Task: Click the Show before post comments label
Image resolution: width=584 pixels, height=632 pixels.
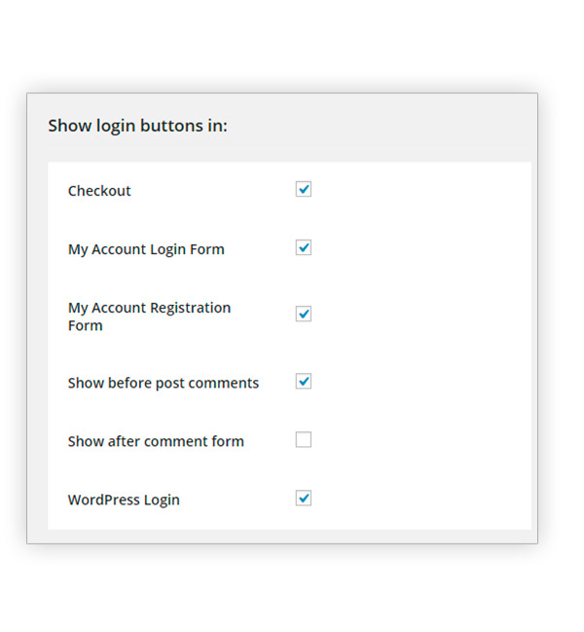Action: 164,383
